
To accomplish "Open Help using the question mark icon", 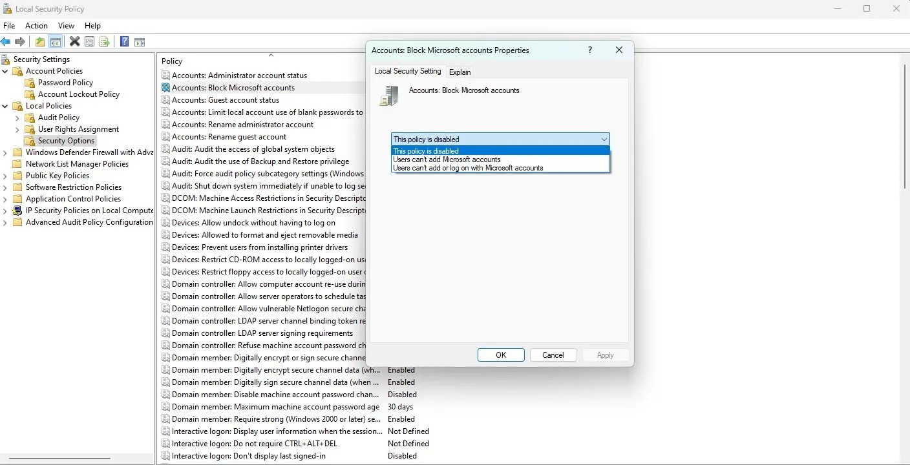I will click(124, 41).
